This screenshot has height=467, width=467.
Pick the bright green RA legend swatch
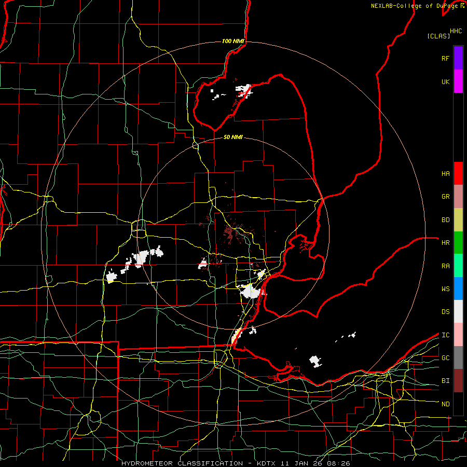[x=458, y=266]
